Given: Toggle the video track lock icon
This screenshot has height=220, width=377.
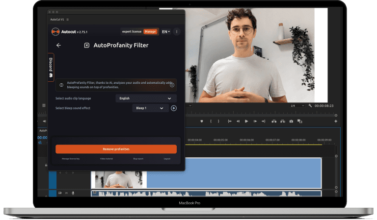Looking at the screenshot, I should pos(46,165).
